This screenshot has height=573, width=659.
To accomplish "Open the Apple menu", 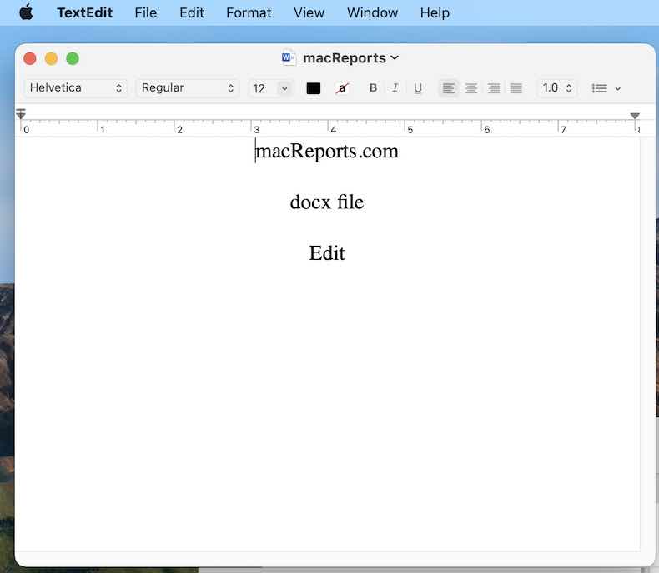I will (x=26, y=12).
